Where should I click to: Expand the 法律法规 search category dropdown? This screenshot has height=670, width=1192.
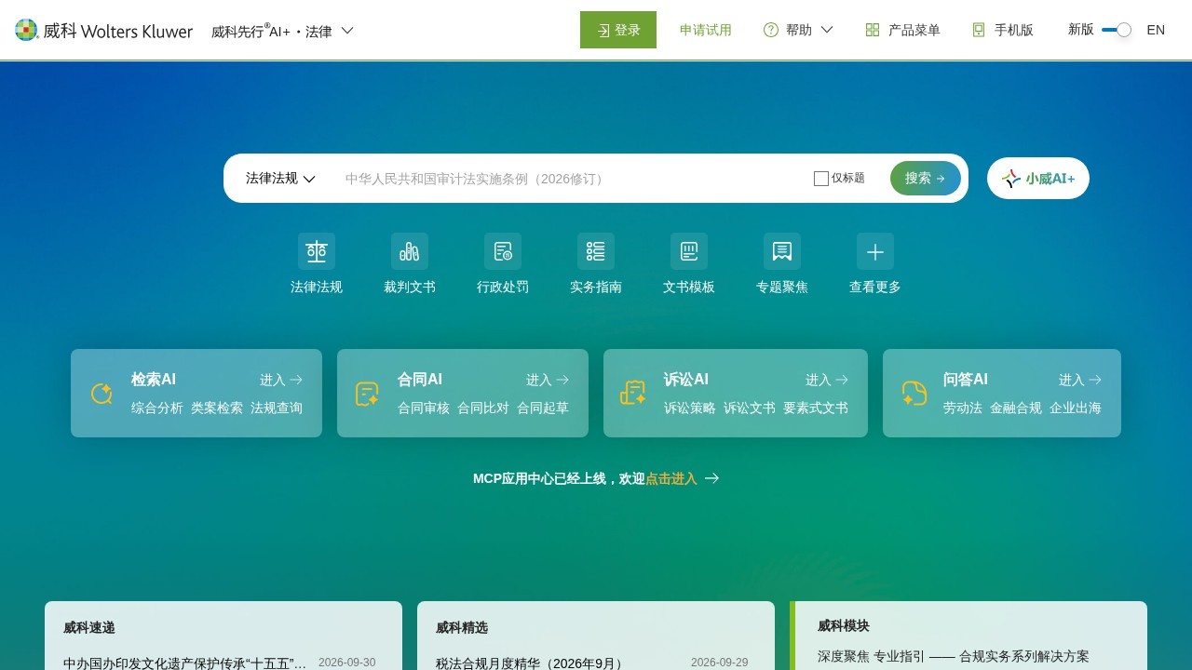pos(280,179)
